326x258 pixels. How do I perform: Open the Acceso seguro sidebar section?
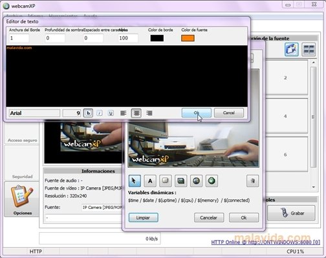tap(22, 133)
